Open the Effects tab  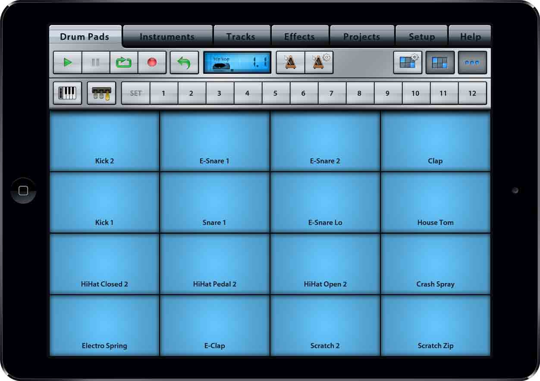[x=299, y=37]
